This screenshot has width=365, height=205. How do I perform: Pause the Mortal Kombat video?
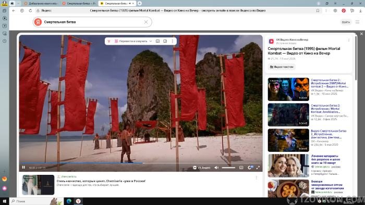coord(23,168)
